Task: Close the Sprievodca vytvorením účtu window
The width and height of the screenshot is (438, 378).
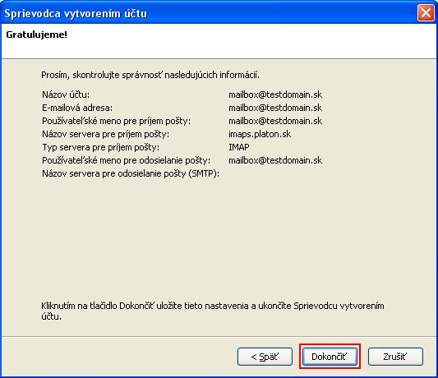Action: pyautogui.click(x=426, y=13)
